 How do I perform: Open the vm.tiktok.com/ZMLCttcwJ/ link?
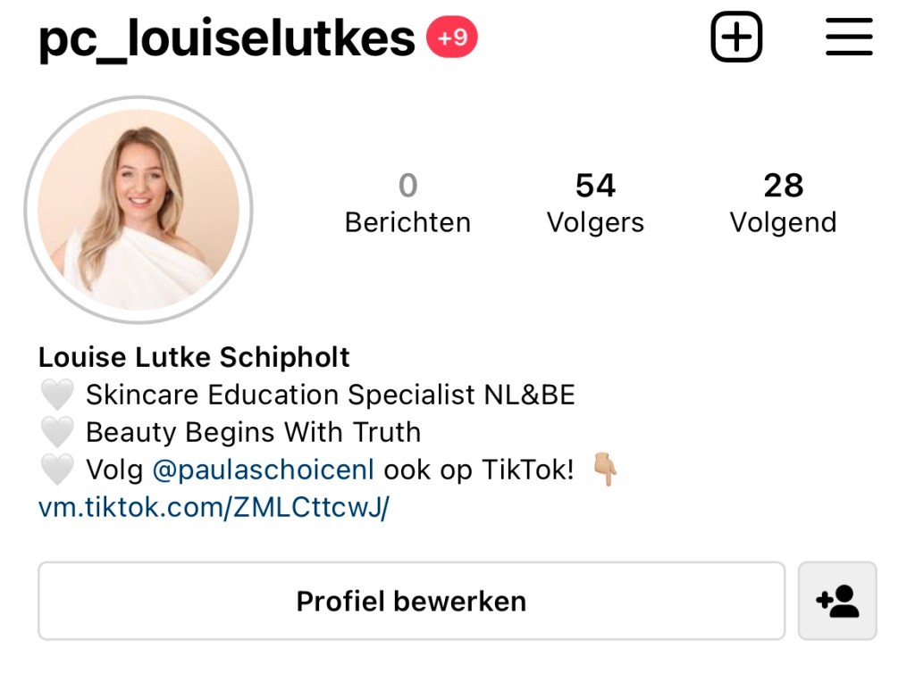pos(214,507)
